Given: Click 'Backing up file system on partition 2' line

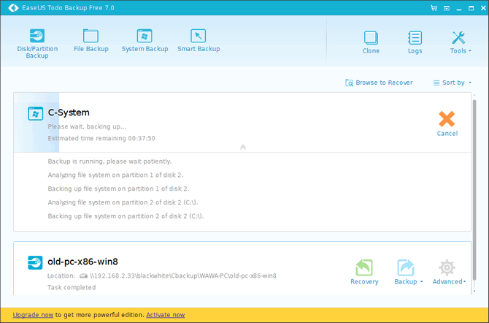Looking at the screenshot, I should (126, 216).
